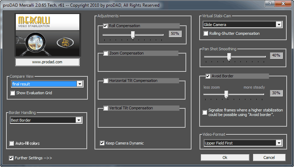This screenshot has height=167, width=294.
Task: Confirm settings with the Ok button
Action: 225,158
